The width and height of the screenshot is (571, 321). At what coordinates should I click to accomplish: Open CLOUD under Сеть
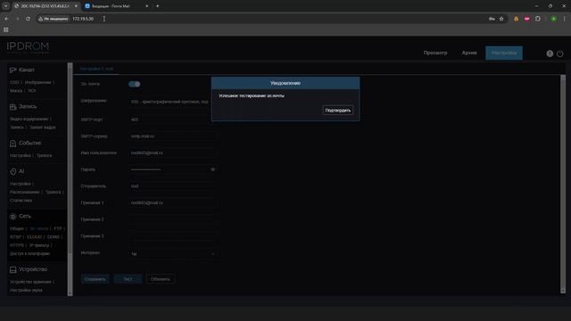(34, 237)
